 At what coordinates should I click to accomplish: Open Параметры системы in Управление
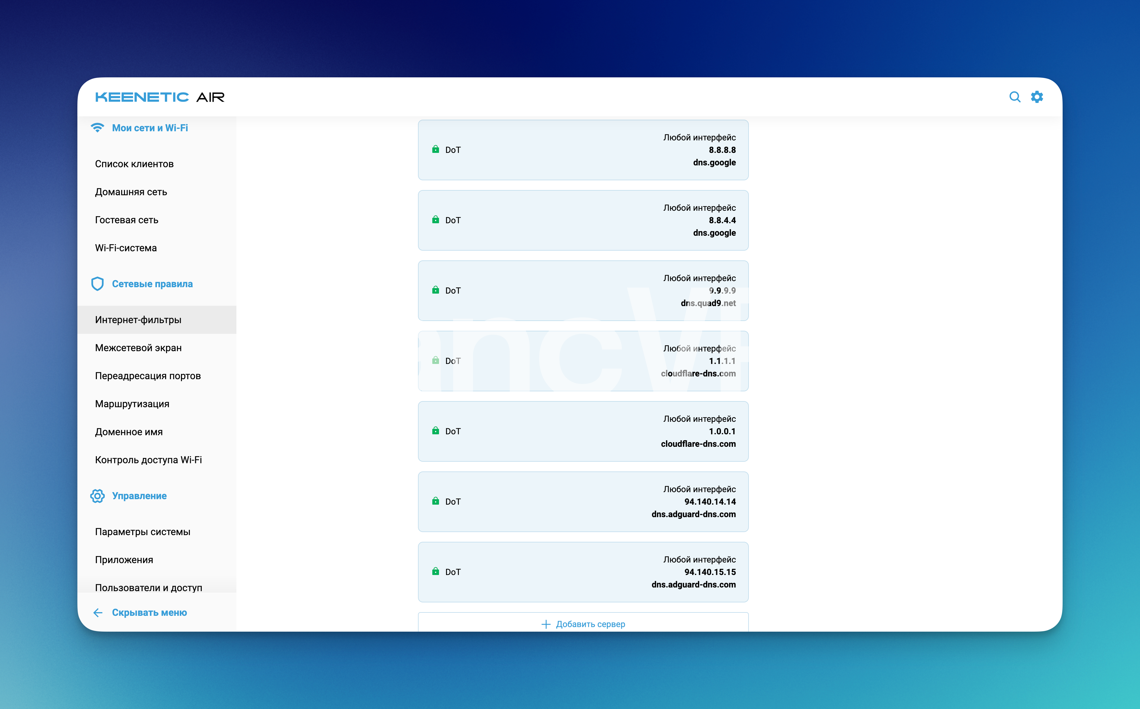[x=143, y=532]
